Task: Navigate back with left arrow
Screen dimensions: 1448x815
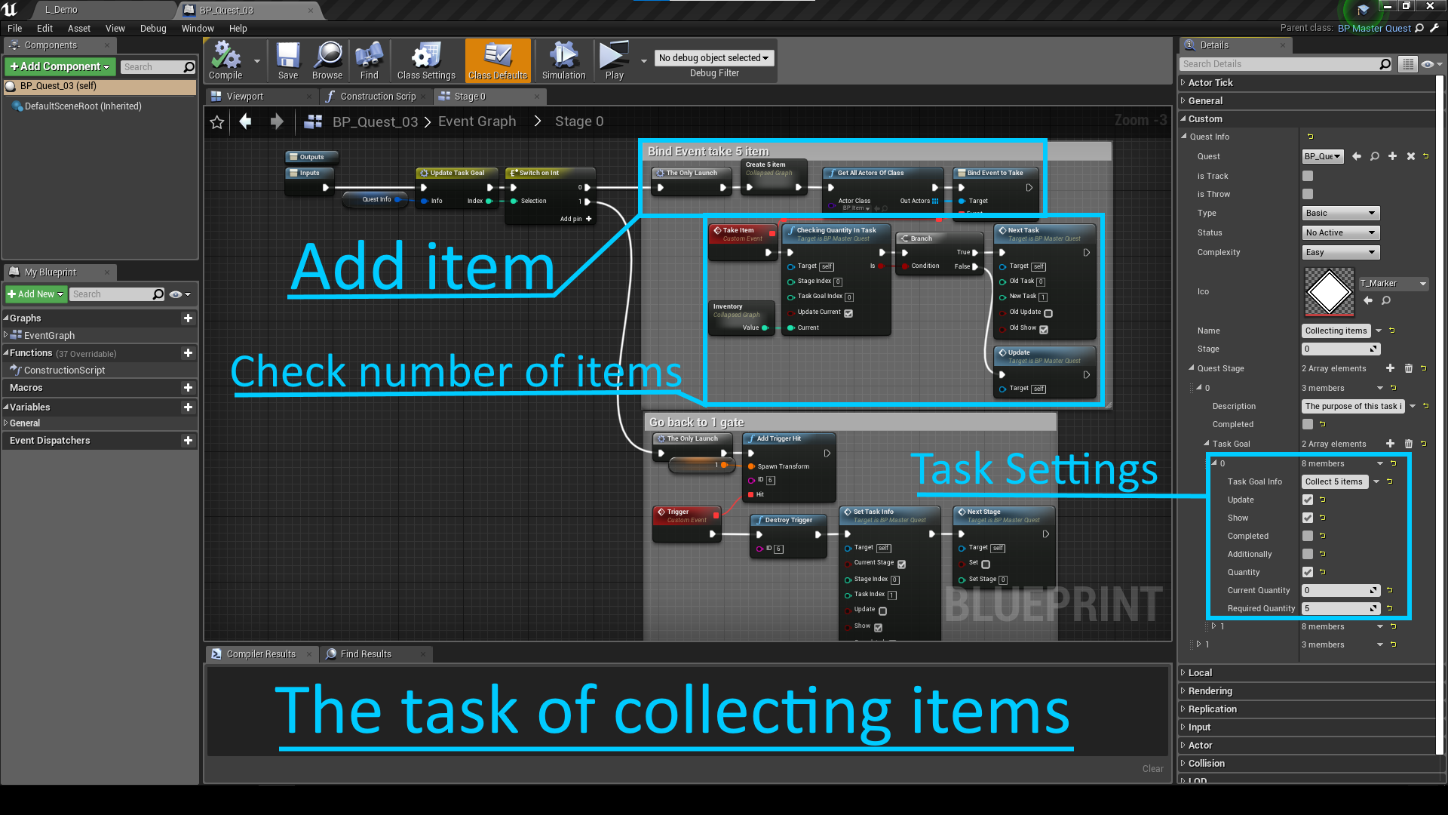Action: [245, 121]
